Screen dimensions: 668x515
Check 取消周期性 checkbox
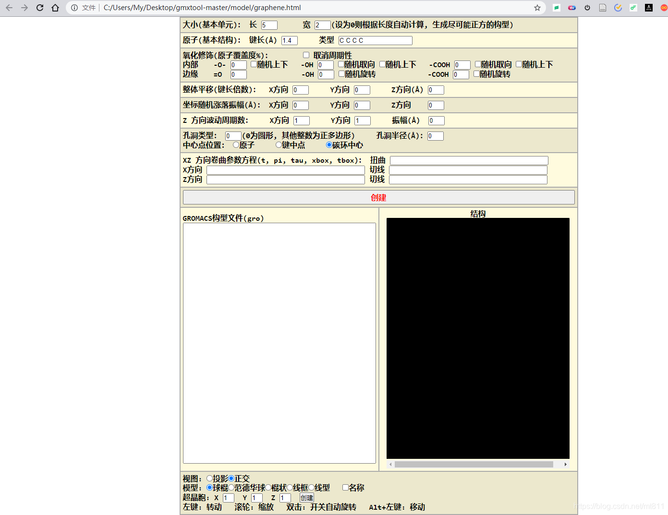[306, 55]
